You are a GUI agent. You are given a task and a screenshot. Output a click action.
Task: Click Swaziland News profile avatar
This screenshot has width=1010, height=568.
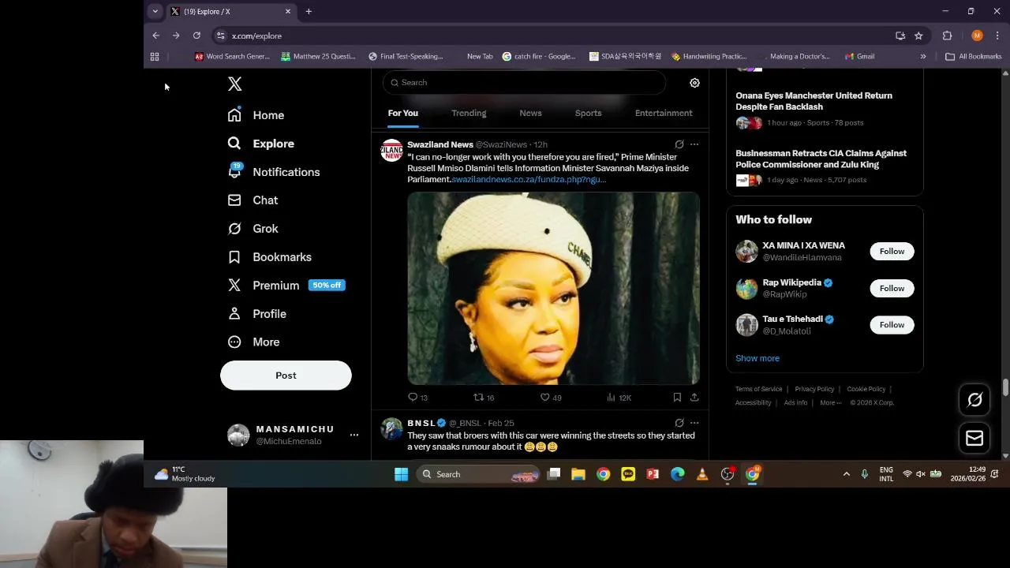(x=391, y=150)
